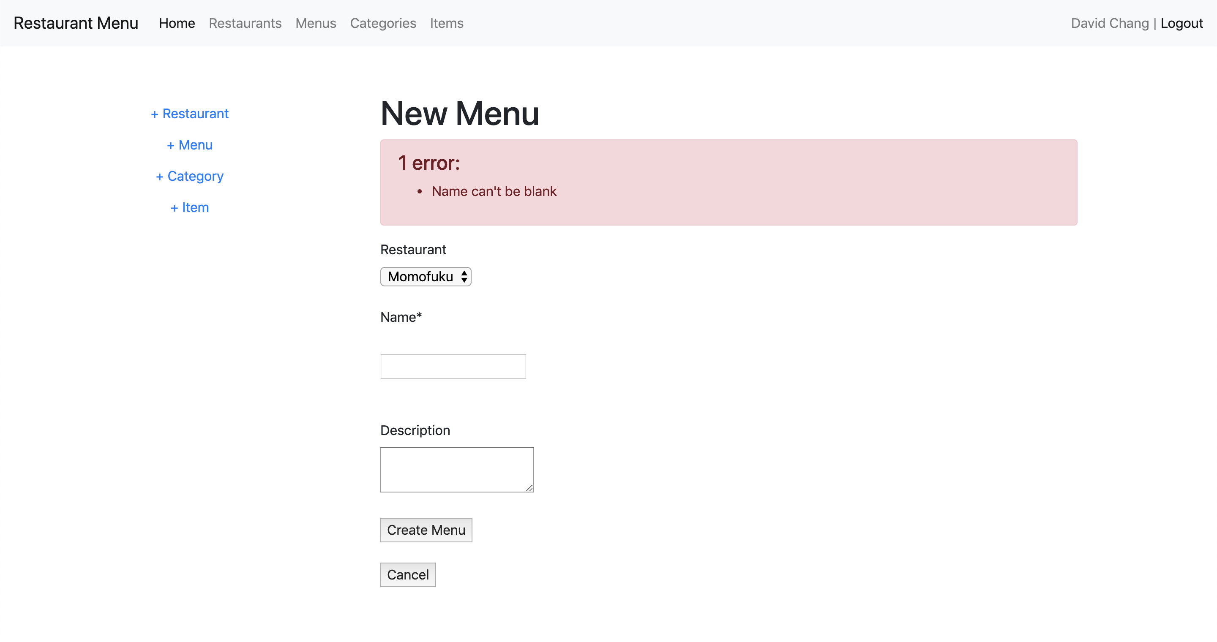1217x642 pixels.
Task: Log out using the Logout link
Action: click(x=1181, y=23)
